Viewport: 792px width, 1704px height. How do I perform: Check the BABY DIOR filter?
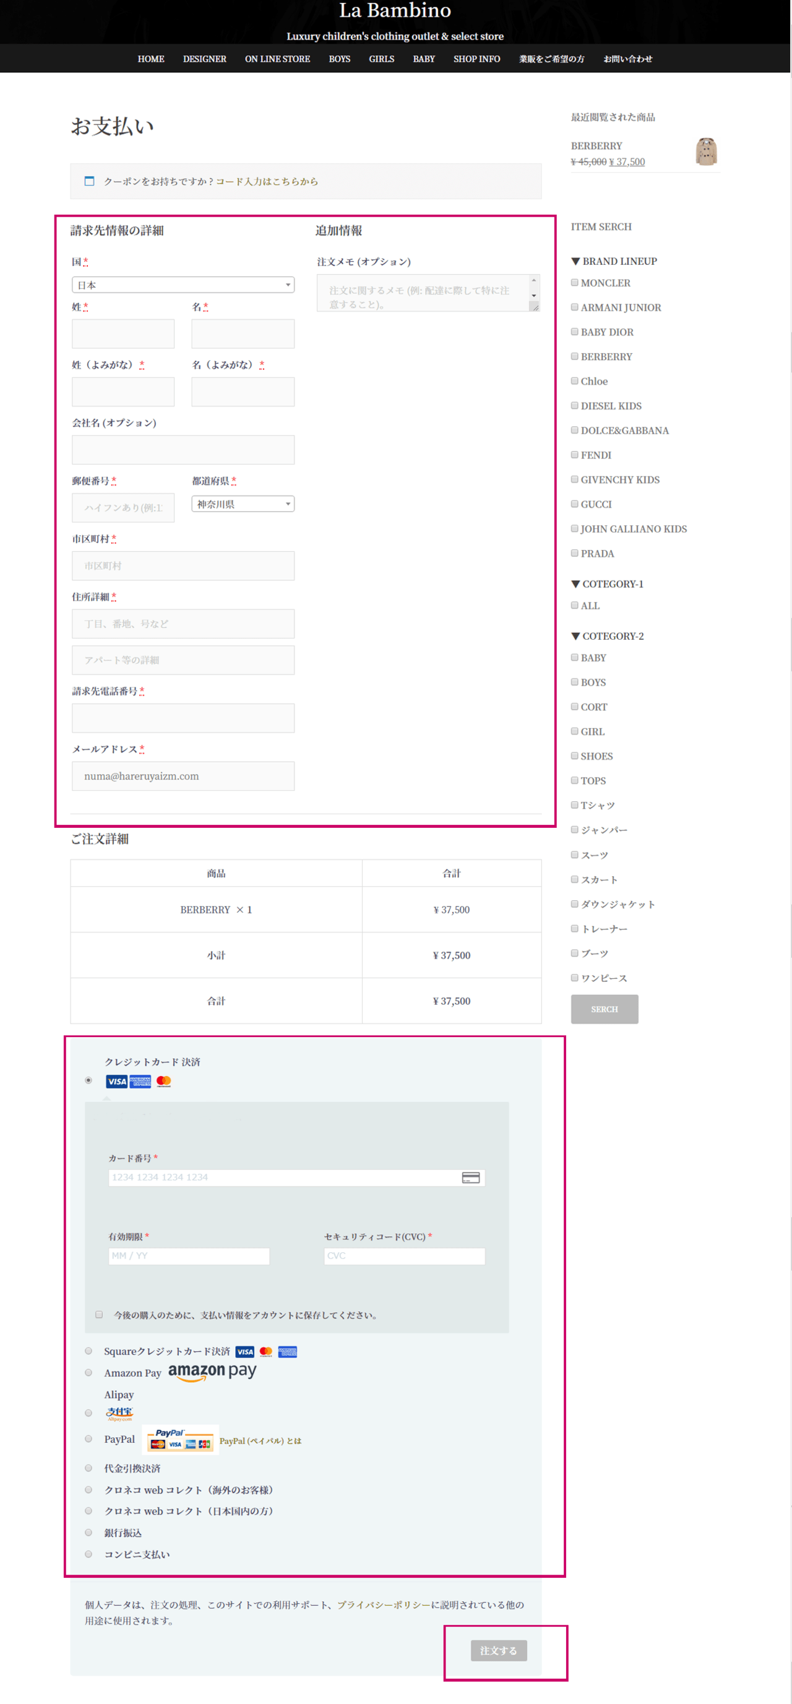tap(574, 332)
